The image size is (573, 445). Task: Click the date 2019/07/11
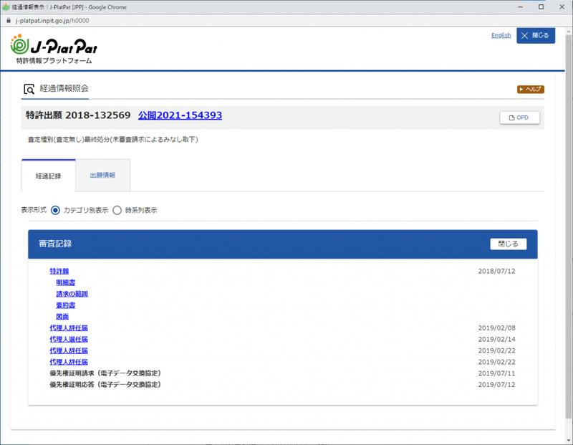(496, 373)
